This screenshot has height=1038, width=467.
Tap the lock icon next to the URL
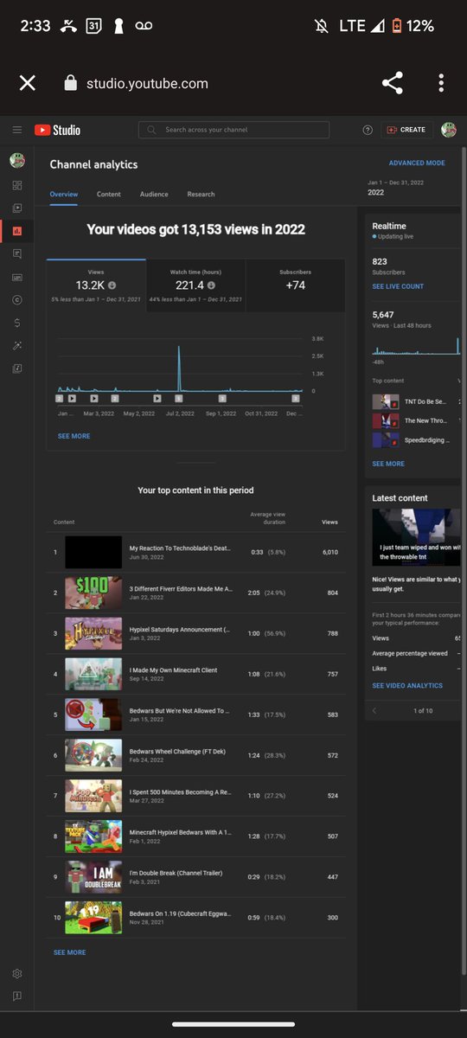coord(71,83)
